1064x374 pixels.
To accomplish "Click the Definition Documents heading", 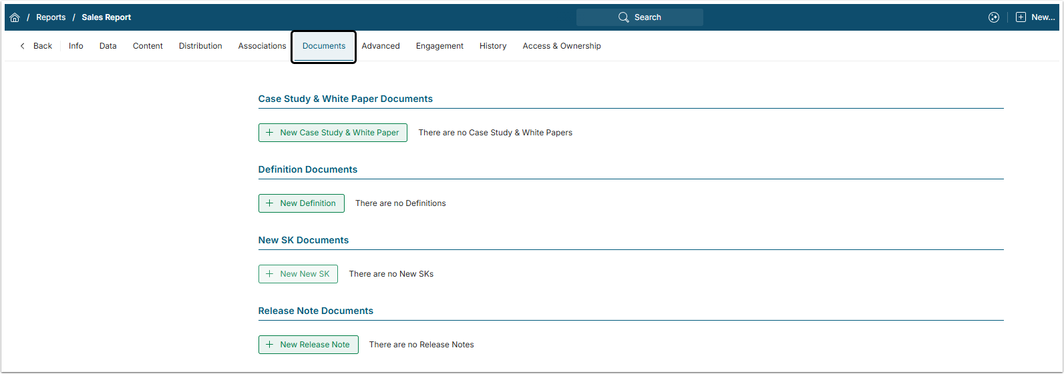I will click(308, 169).
